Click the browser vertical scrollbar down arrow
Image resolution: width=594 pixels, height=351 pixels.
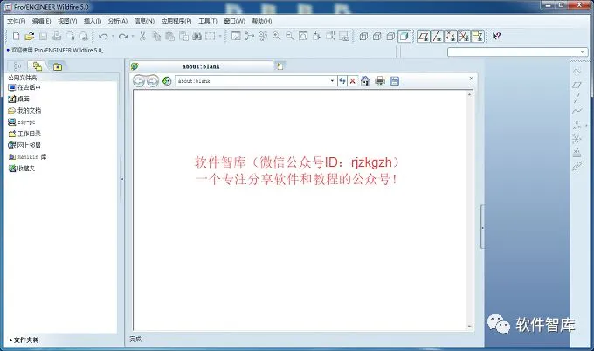[x=470, y=326]
